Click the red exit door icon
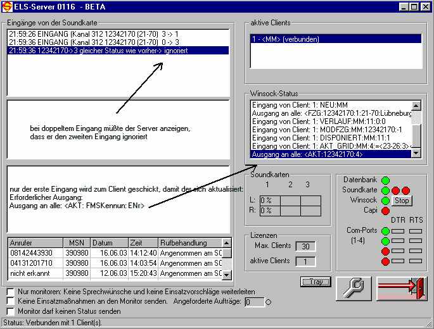Screen dimensions: 434x329 [x=402, y=288]
